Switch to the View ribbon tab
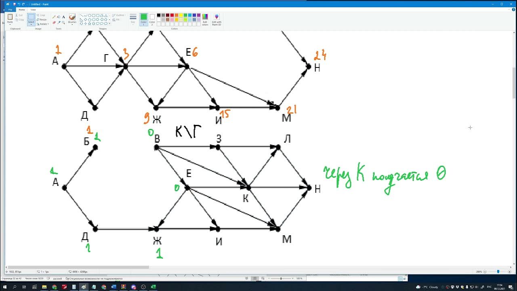 33,10
